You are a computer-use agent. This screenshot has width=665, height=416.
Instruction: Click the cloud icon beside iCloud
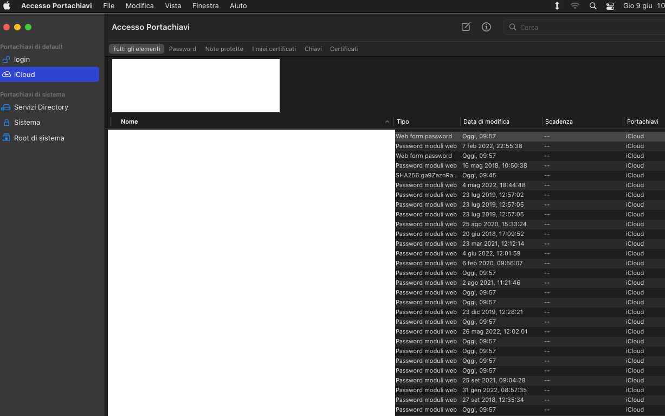tap(7, 75)
